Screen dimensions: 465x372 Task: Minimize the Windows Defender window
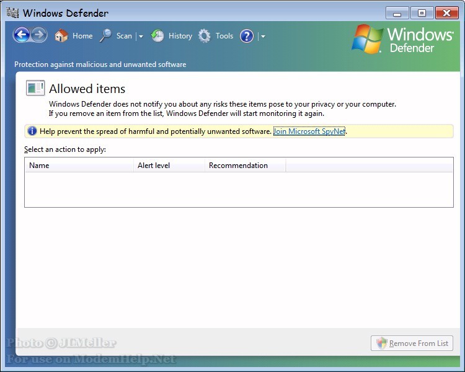coord(397,13)
